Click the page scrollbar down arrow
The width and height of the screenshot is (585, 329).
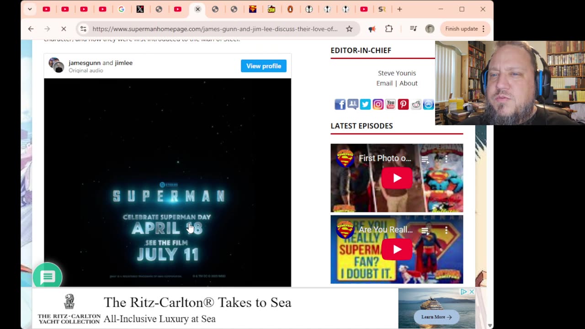(x=490, y=325)
